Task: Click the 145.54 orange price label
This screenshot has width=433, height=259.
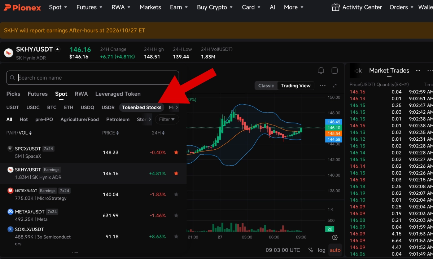Action: tap(333, 133)
